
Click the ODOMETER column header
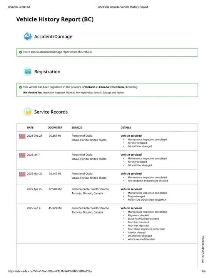pyautogui.click(x=55, y=127)
